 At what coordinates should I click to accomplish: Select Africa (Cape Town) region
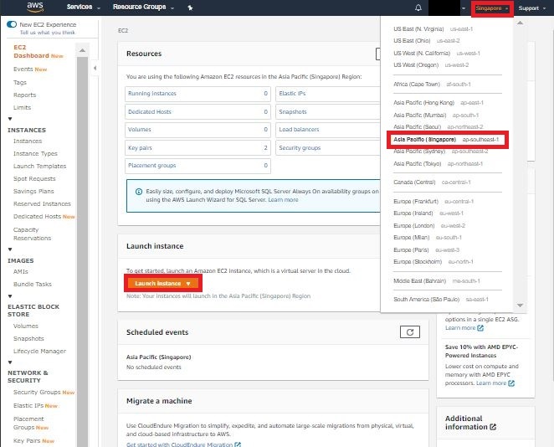click(x=432, y=84)
